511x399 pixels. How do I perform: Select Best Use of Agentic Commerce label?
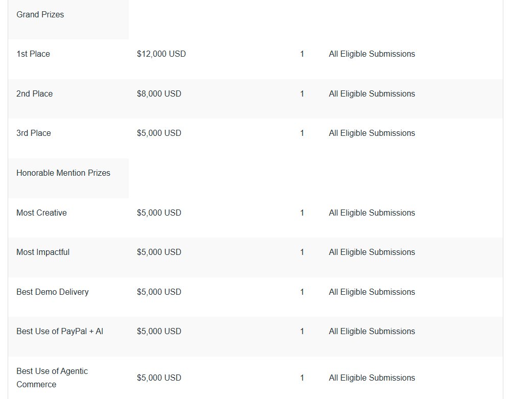coord(52,378)
